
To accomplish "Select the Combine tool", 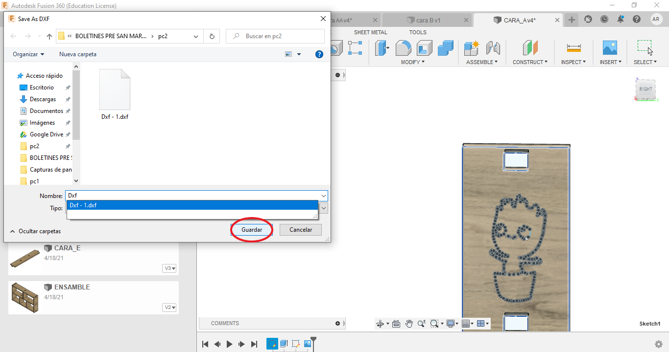I will click(x=446, y=48).
